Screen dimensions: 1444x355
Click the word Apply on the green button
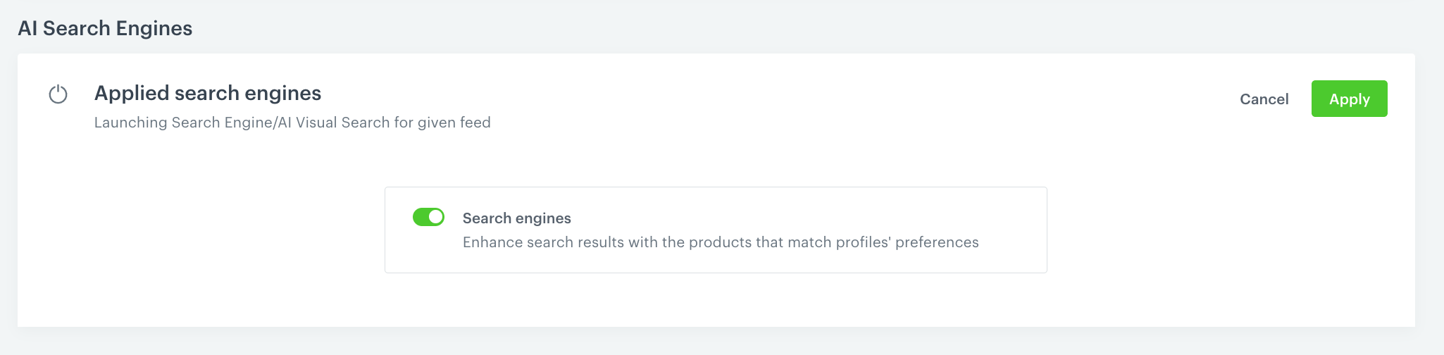click(1349, 99)
